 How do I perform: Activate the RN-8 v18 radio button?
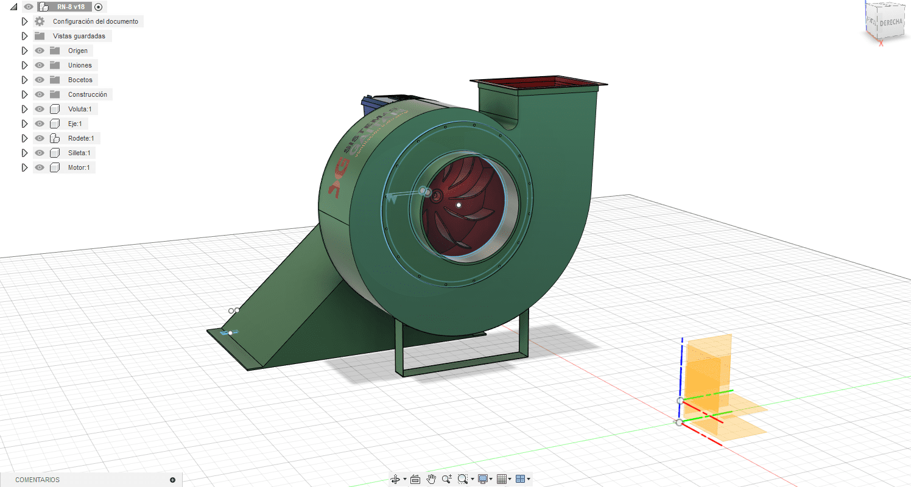coord(98,7)
